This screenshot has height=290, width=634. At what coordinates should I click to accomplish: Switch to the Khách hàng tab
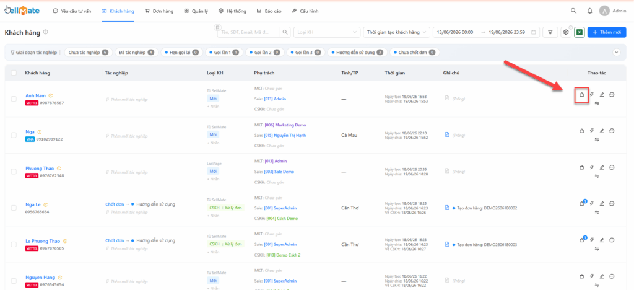[x=118, y=11]
